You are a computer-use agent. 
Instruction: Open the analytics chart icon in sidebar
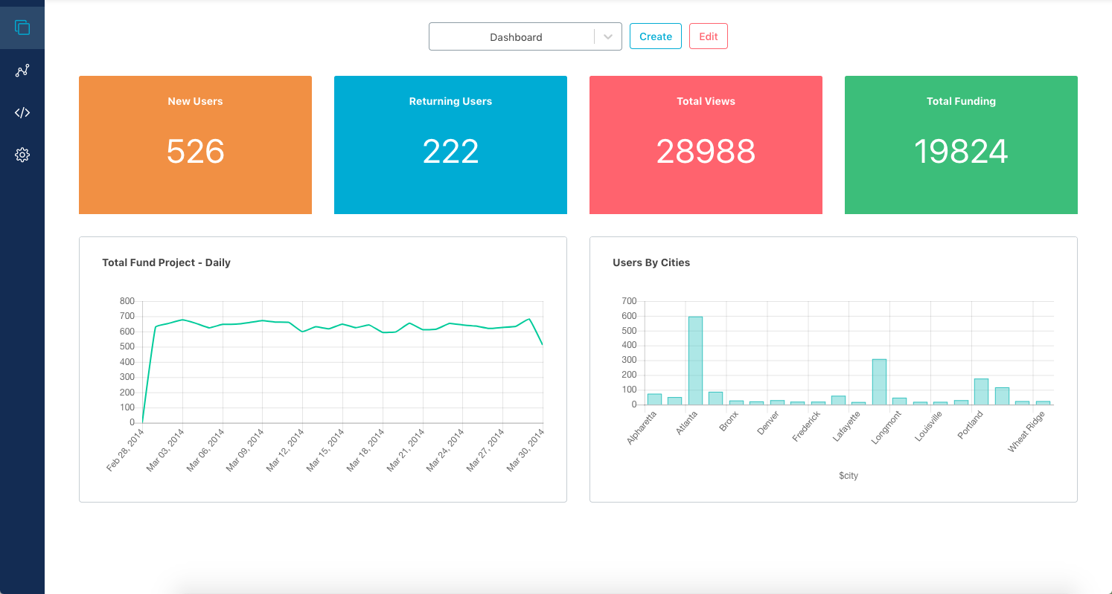click(22, 71)
